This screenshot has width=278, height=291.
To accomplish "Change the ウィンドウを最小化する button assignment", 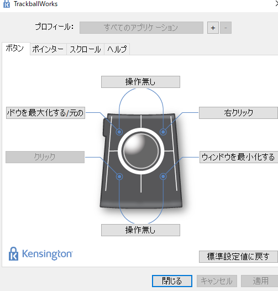I will click(x=239, y=157).
